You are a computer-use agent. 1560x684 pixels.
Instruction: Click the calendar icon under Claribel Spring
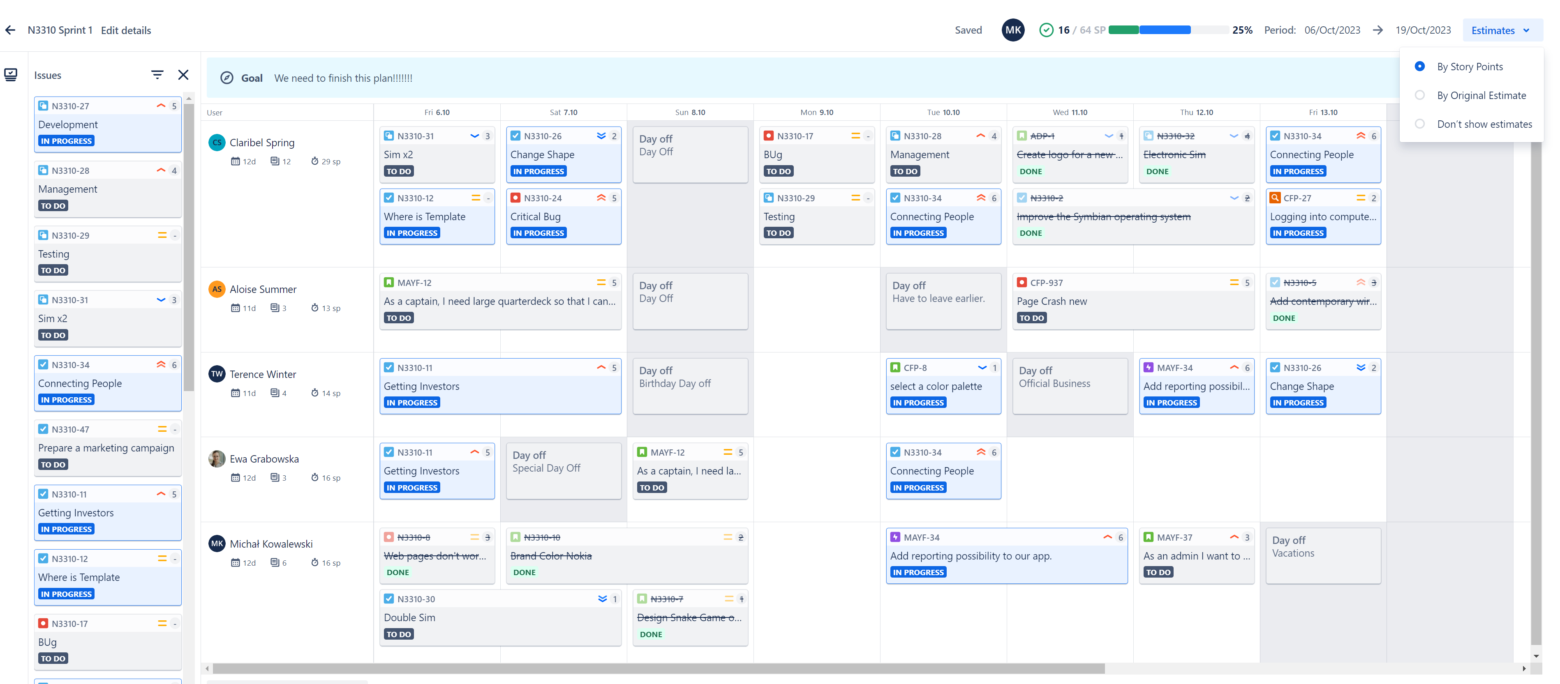(x=236, y=161)
